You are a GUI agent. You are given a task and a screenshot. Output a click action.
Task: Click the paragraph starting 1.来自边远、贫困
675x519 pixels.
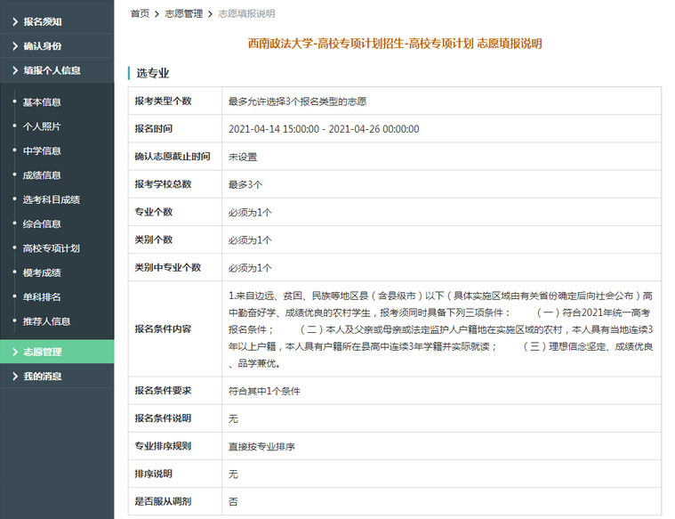point(441,329)
